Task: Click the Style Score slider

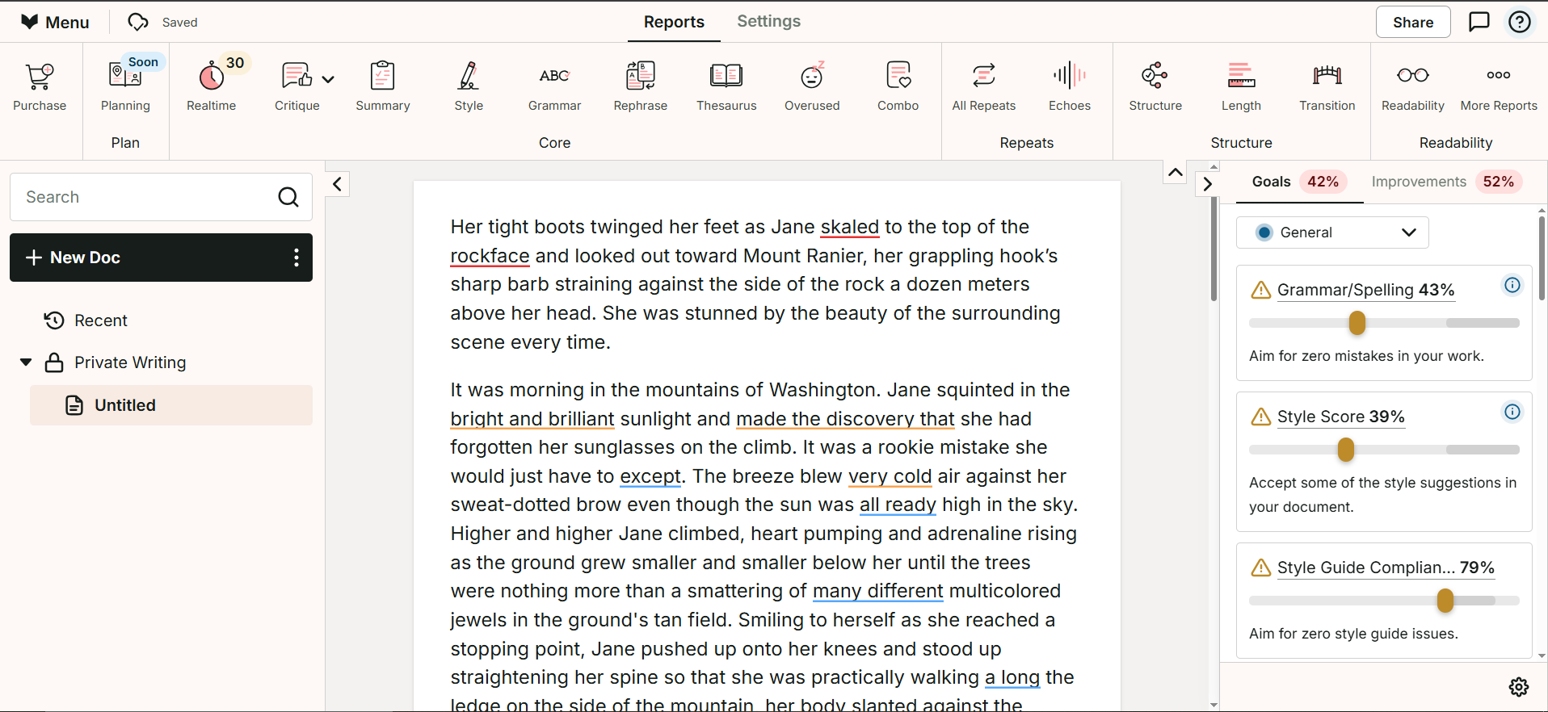Action: click(1384, 450)
